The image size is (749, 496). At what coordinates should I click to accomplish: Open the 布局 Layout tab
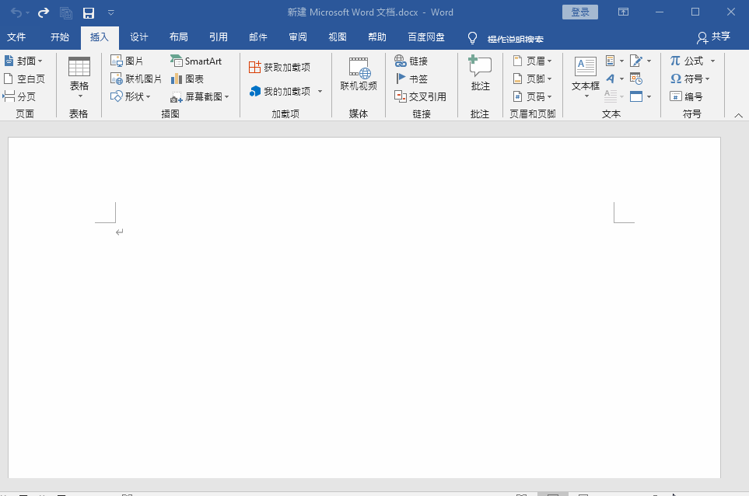(x=179, y=37)
